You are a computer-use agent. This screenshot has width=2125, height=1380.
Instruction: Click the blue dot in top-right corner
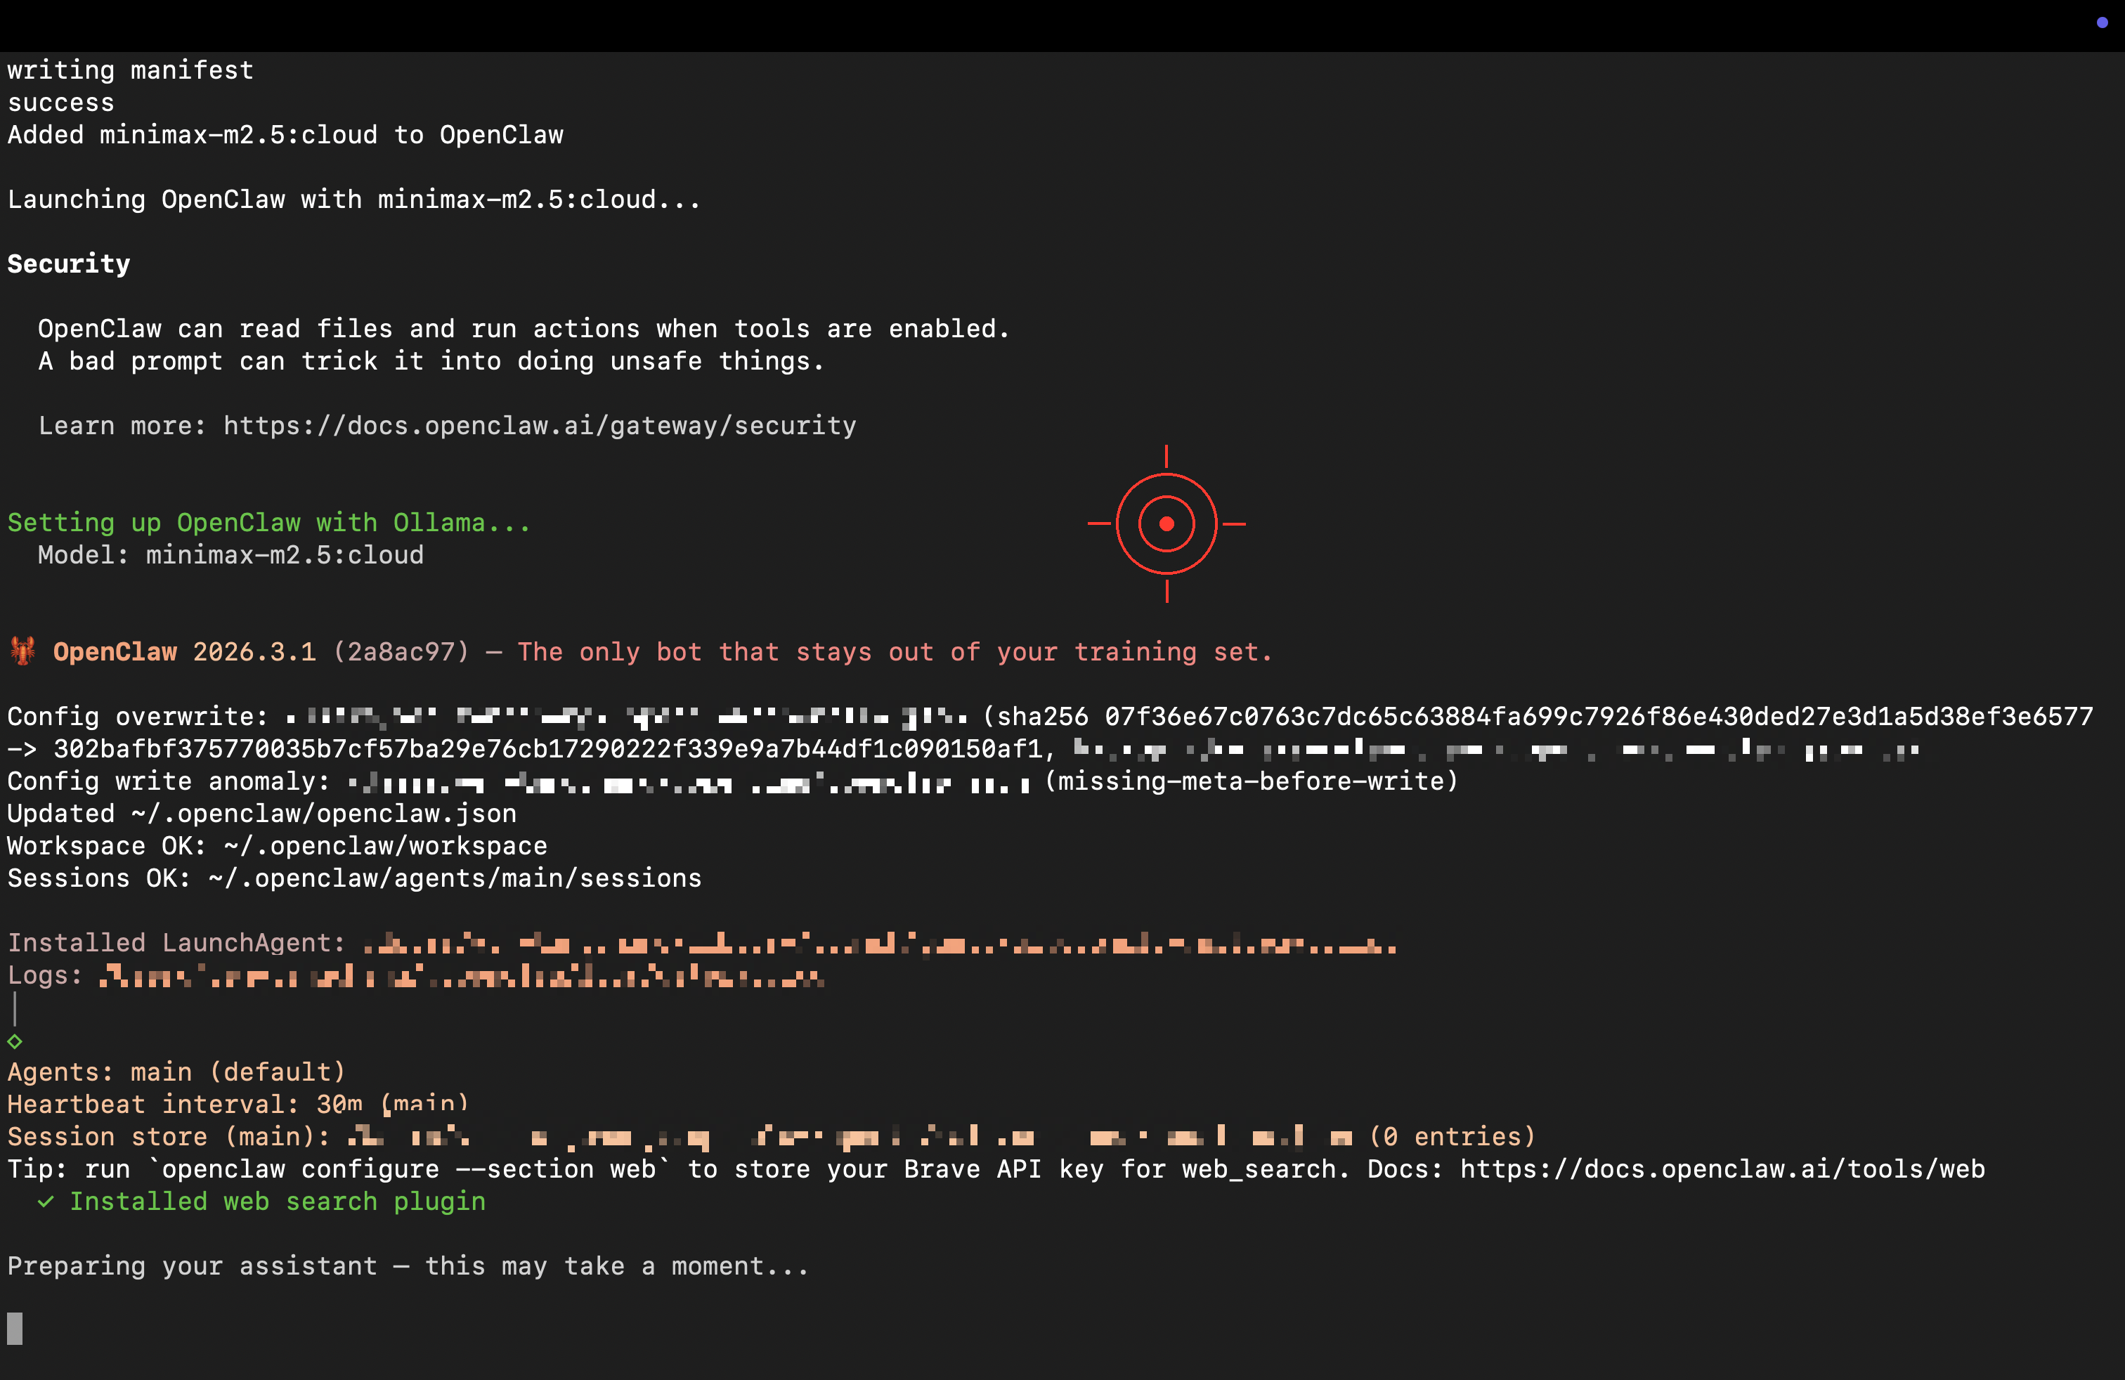(2102, 22)
